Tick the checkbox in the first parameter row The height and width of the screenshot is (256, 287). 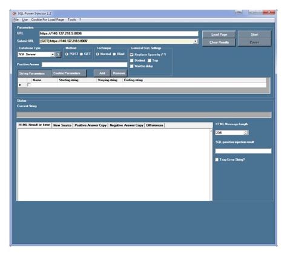pyautogui.click(x=29, y=85)
